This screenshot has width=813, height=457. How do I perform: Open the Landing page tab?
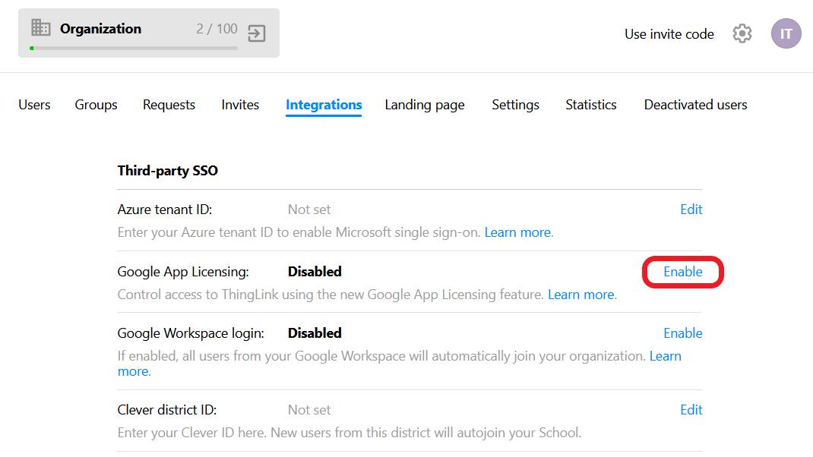pos(425,105)
